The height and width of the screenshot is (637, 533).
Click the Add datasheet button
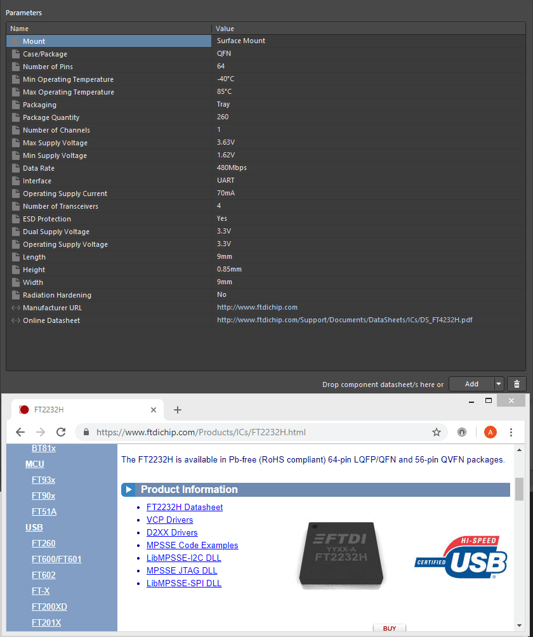471,384
